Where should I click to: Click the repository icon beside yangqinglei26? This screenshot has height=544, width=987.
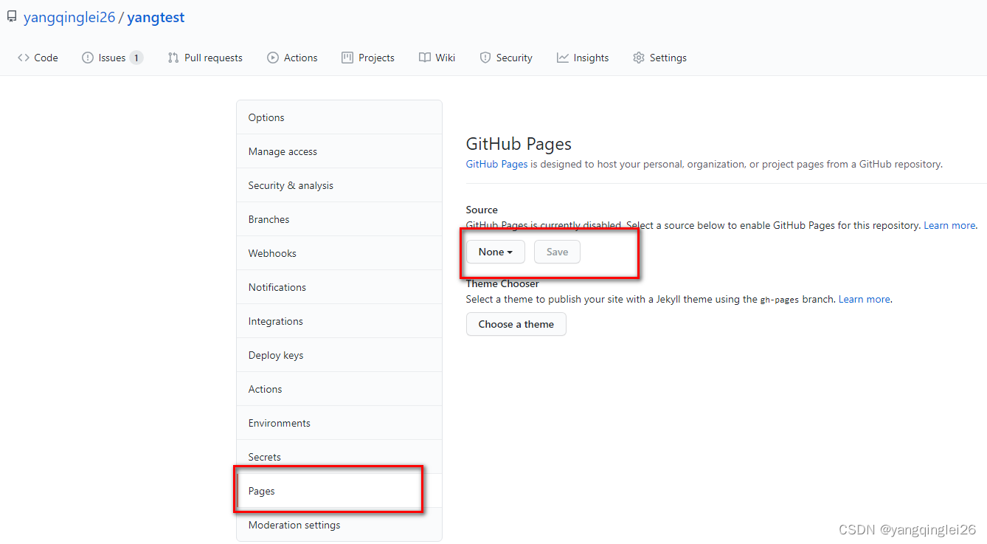pyautogui.click(x=11, y=16)
